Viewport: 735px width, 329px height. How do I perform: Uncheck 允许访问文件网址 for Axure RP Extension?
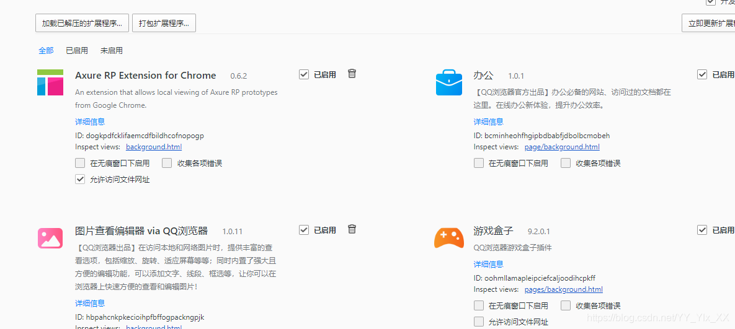(79, 179)
